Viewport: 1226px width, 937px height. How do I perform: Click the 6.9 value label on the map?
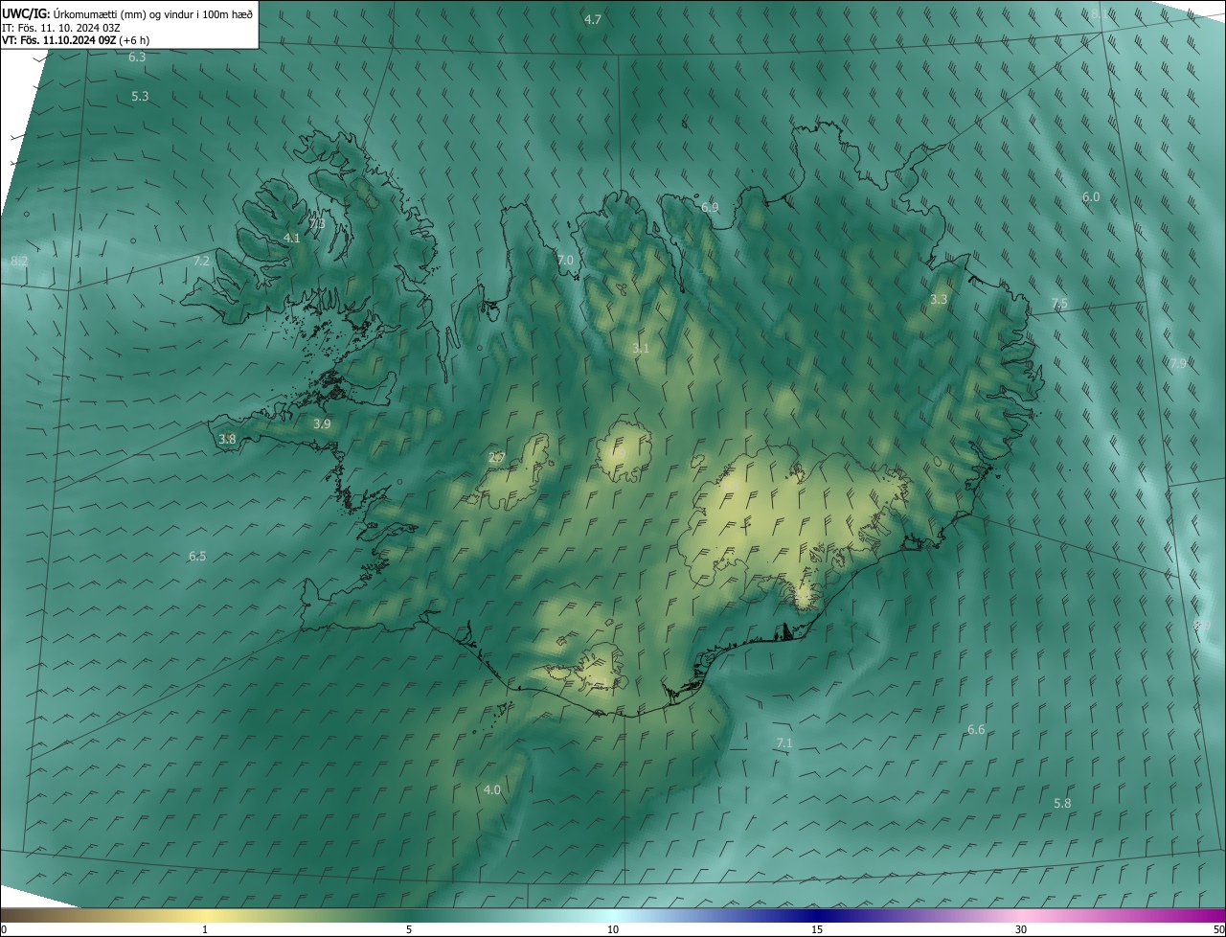pyautogui.click(x=710, y=208)
